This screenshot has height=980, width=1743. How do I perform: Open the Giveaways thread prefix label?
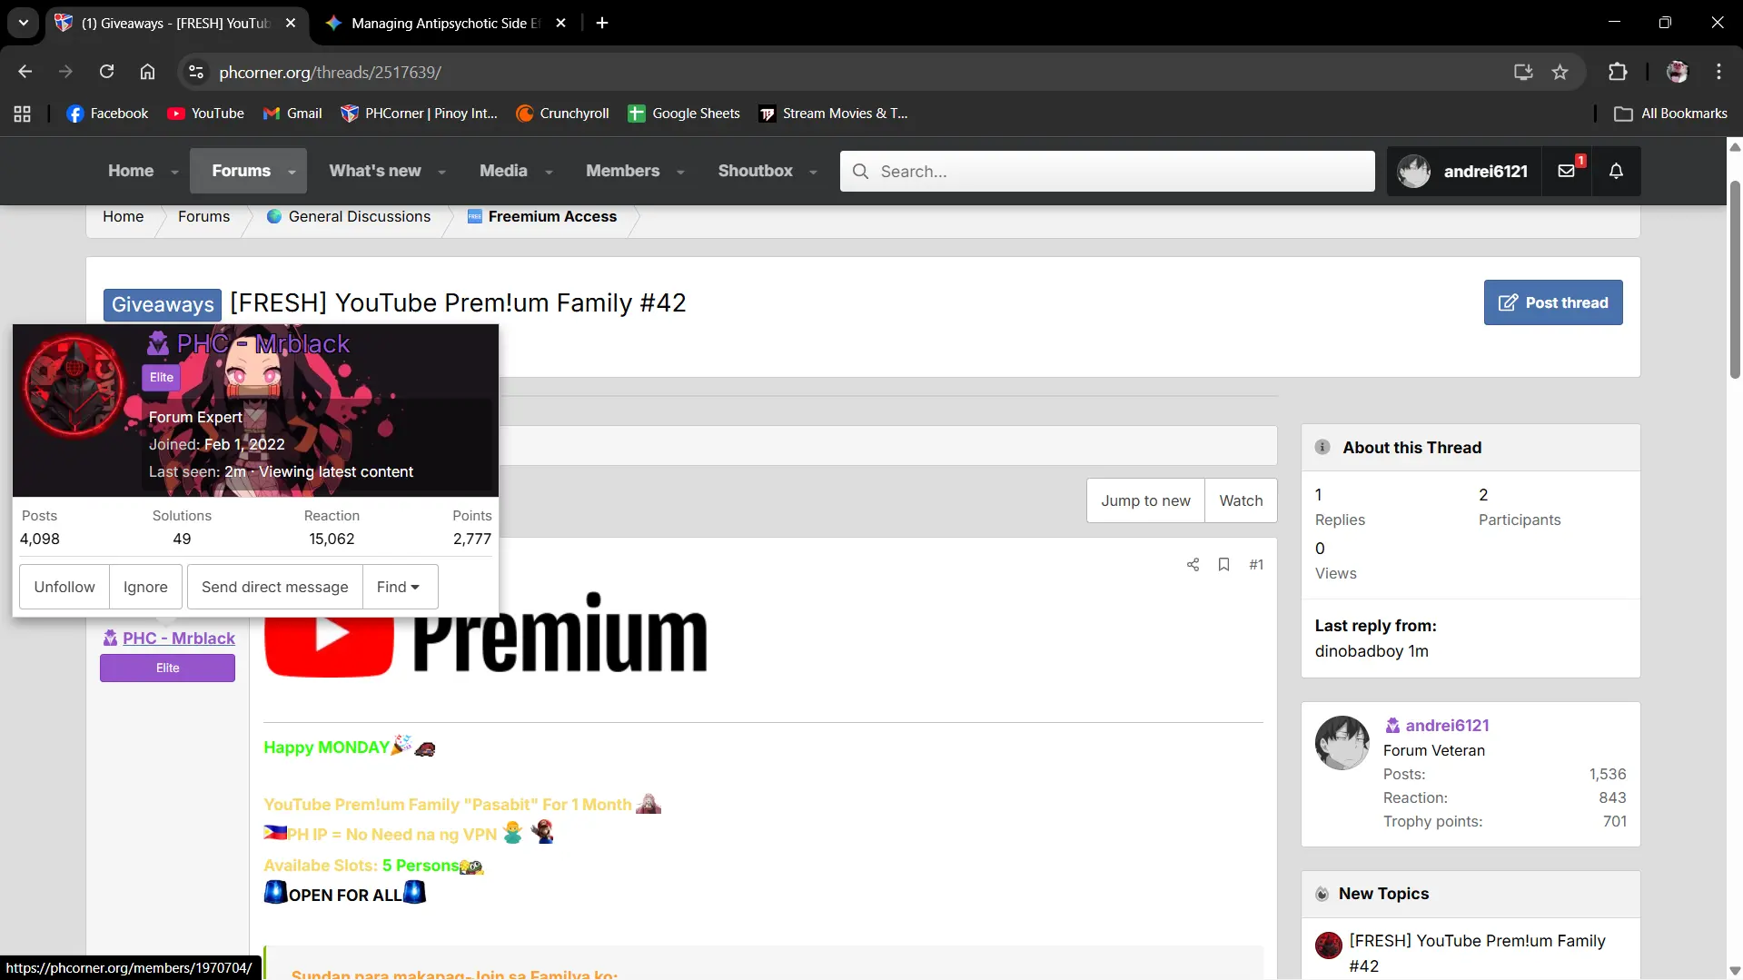tap(163, 304)
